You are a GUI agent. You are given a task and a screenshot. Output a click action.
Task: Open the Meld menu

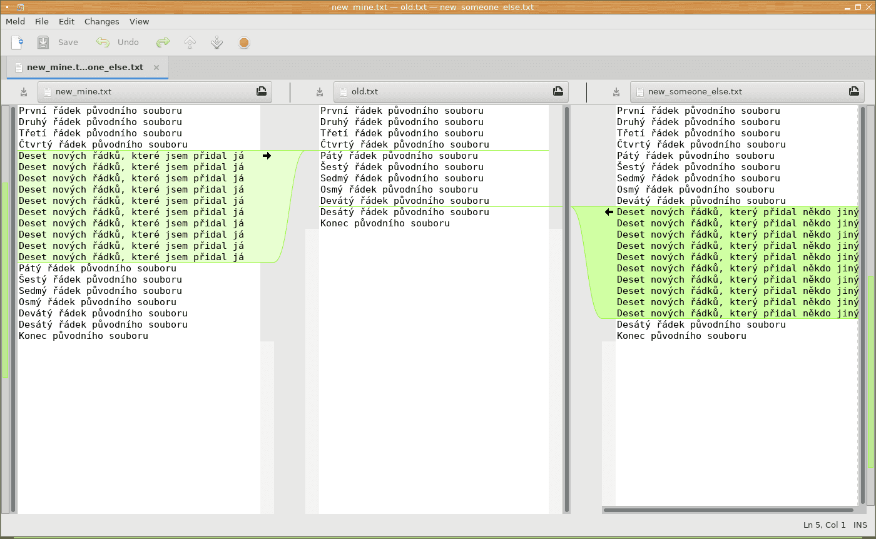coord(15,21)
